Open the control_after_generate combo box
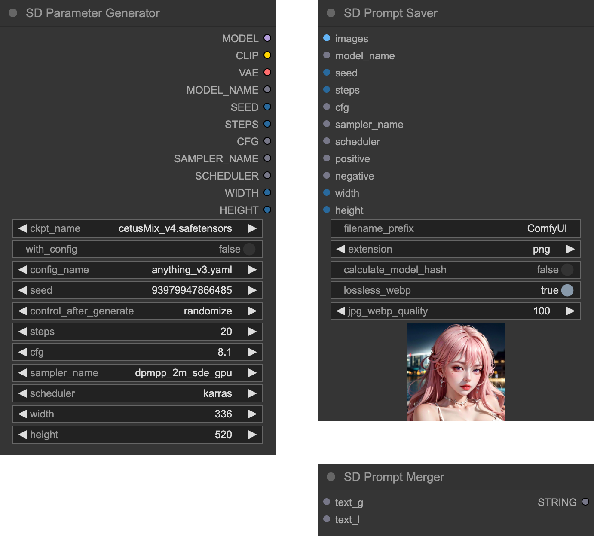Image resolution: width=594 pixels, height=536 pixels. pyautogui.click(x=138, y=311)
